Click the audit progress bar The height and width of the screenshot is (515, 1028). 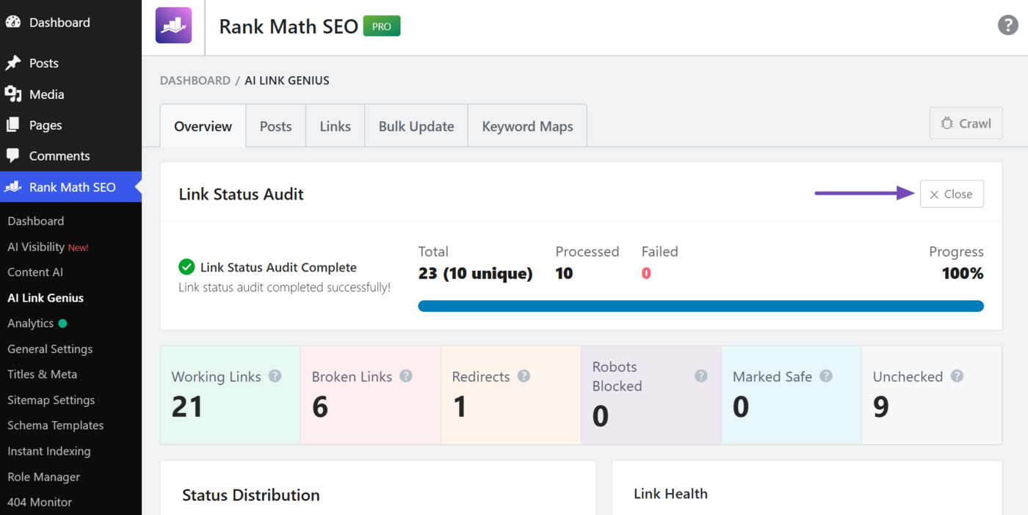coord(701,306)
